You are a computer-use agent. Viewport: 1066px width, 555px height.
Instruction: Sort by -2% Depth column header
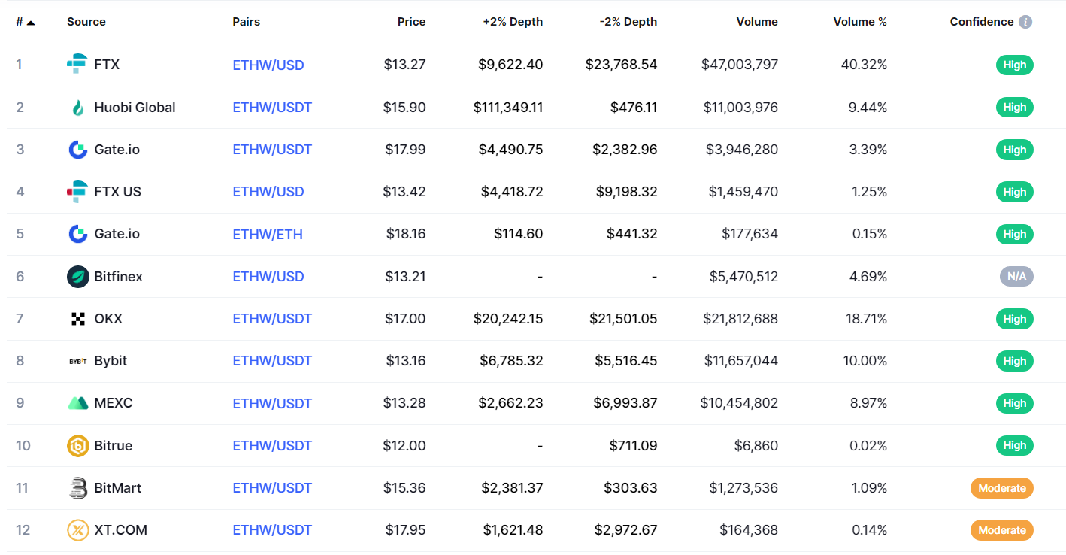pos(628,22)
